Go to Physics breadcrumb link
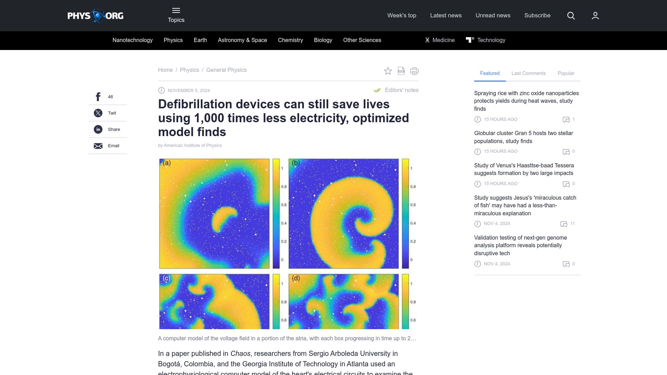Image resolution: width=667 pixels, height=375 pixels. (189, 70)
